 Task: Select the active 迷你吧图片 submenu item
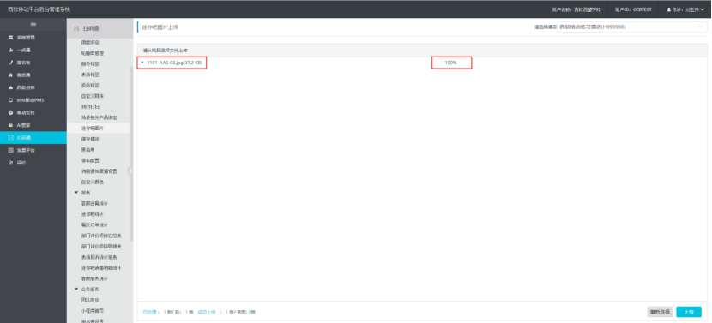[x=98, y=129]
